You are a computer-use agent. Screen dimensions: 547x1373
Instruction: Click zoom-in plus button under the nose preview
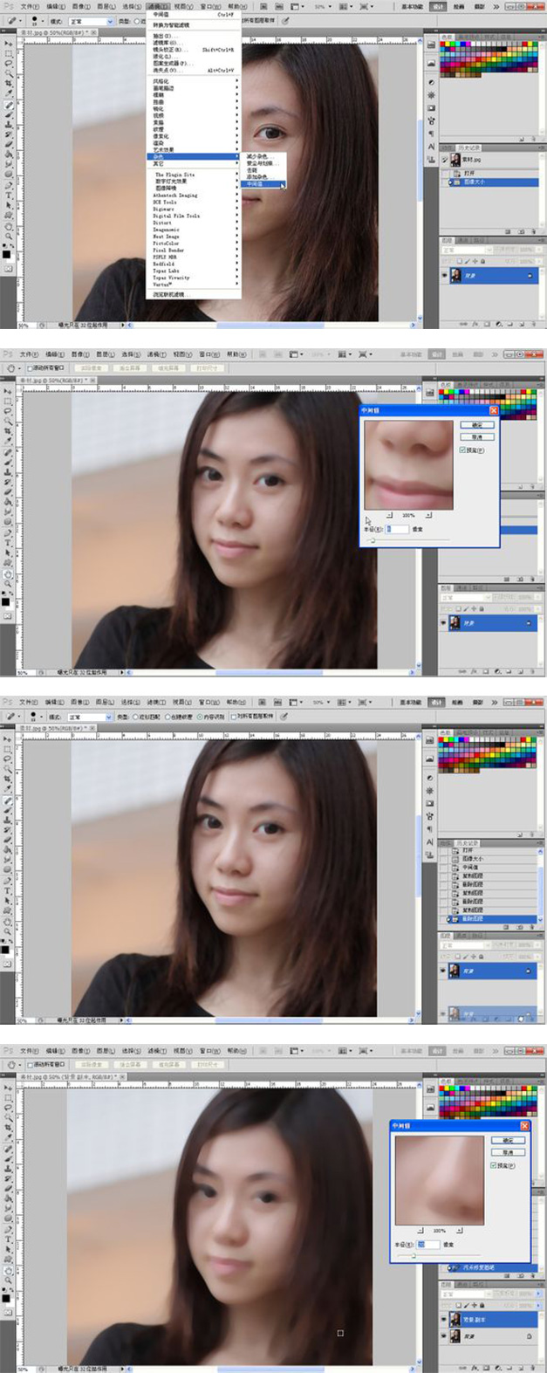click(460, 1230)
